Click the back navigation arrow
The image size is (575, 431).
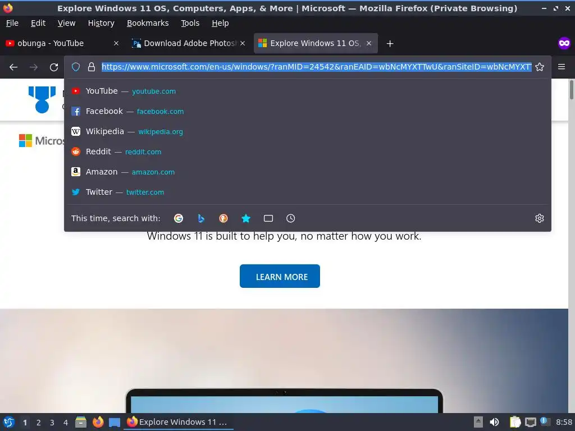pos(13,67)
